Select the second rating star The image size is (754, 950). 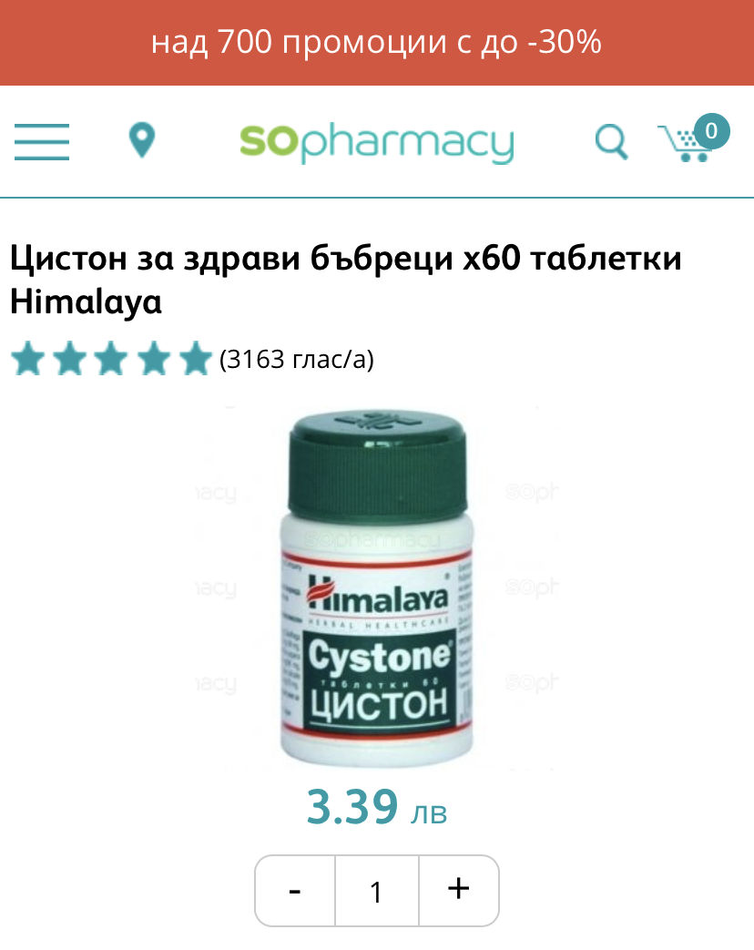[x=70, y=359]
